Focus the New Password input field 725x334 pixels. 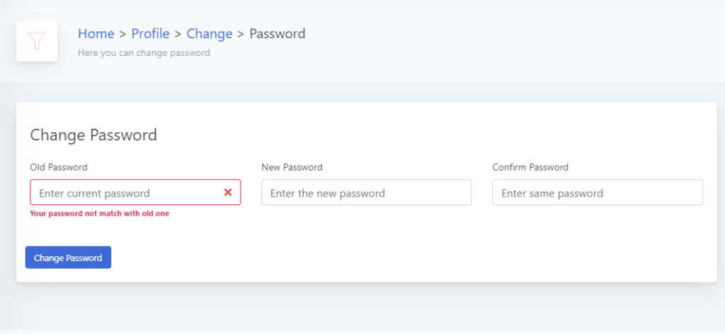(x=367, y=192)
